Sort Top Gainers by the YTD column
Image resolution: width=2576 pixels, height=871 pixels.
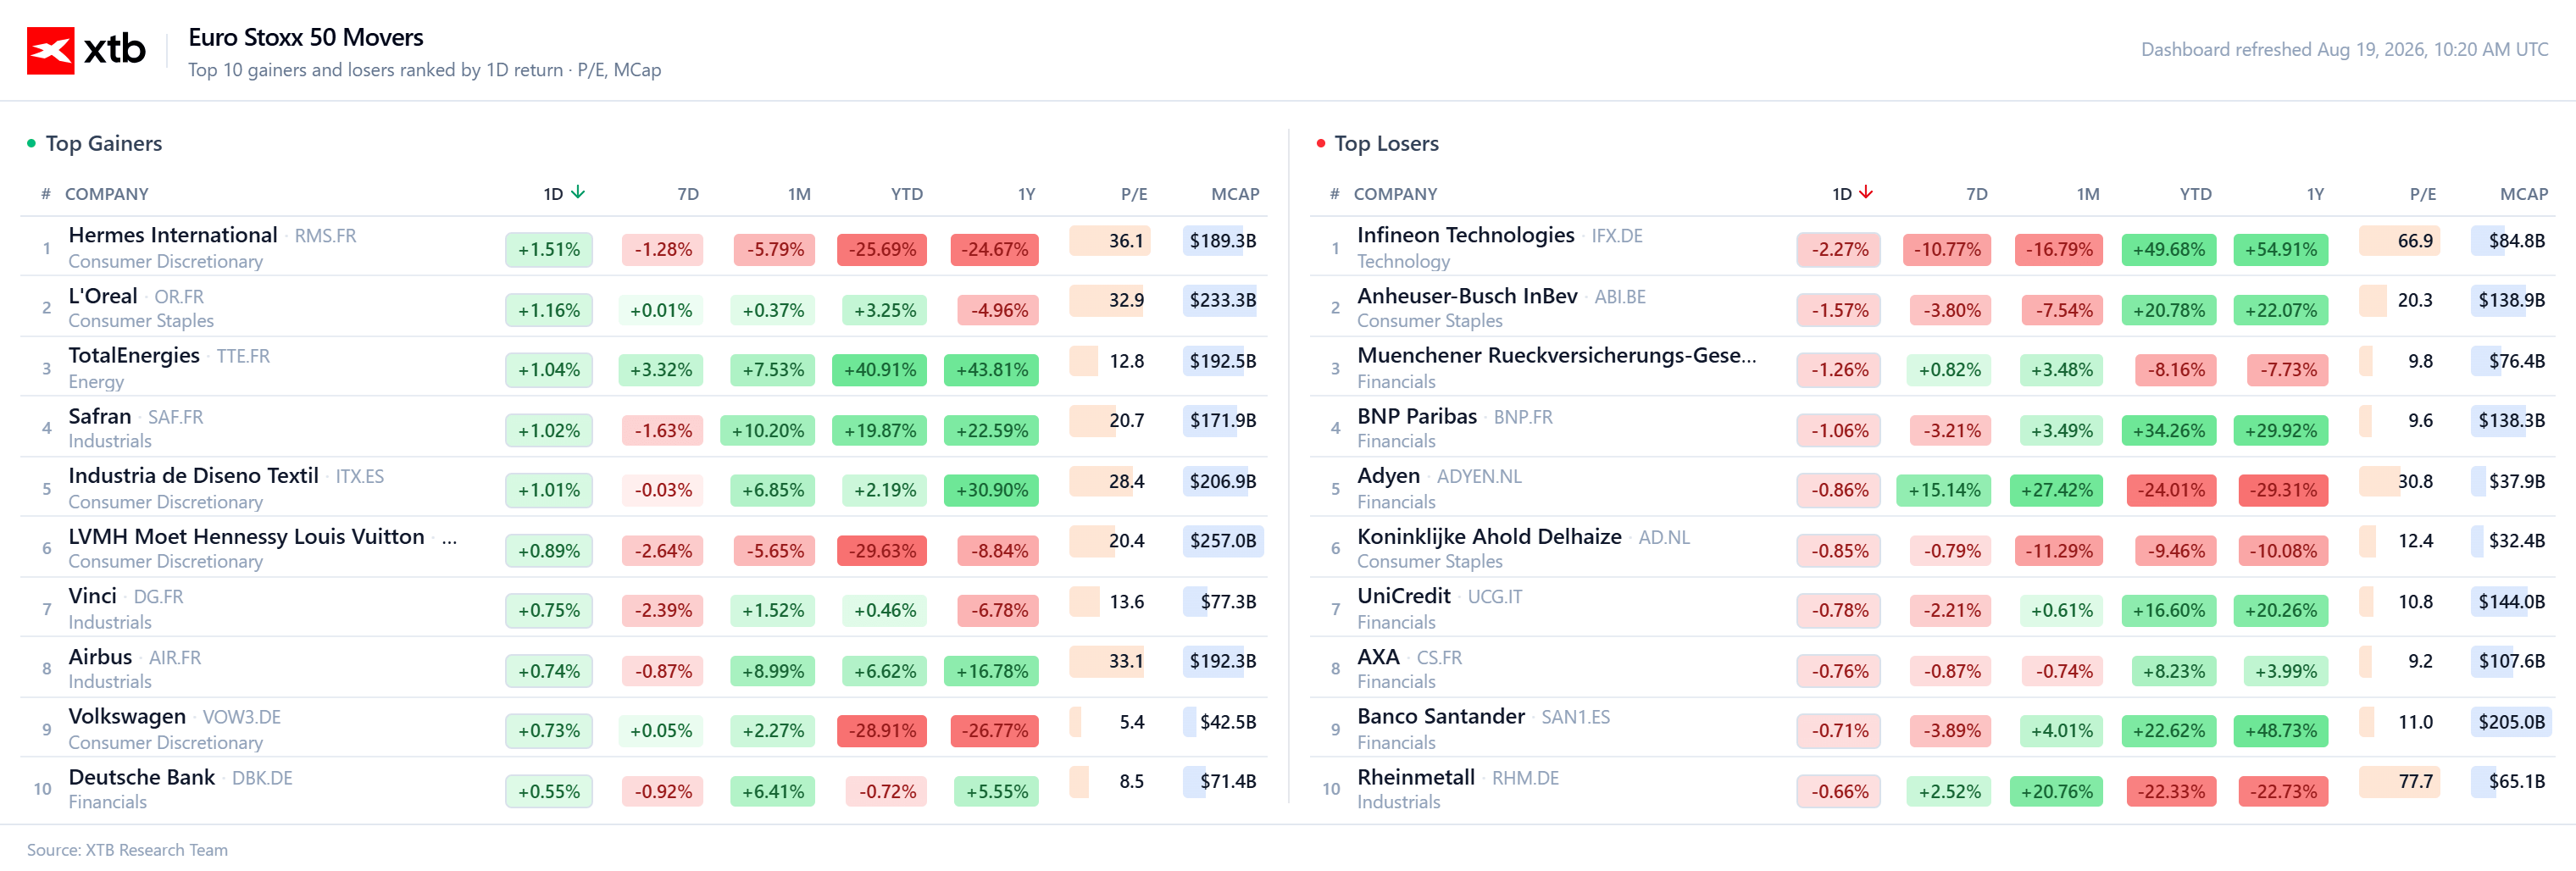(907, 194)
